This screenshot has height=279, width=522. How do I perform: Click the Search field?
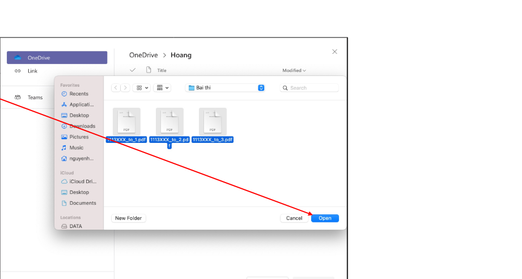pos(309,88)
